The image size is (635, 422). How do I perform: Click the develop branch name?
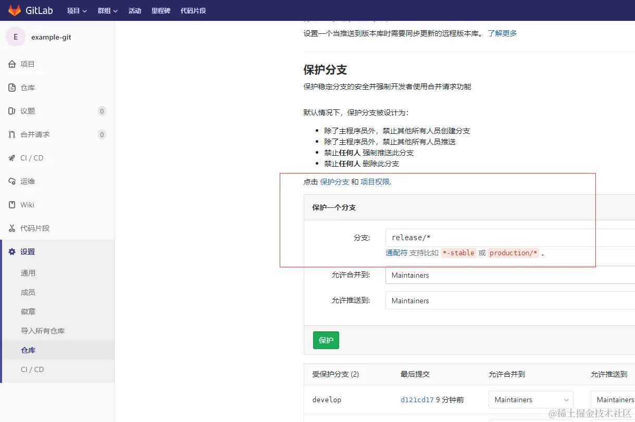tap(327, 400)
